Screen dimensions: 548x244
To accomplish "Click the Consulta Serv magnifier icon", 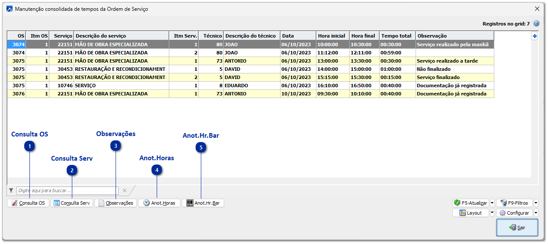I will pos(56,203).
